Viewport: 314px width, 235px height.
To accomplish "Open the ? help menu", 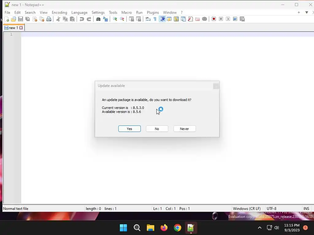I will 182,12.
